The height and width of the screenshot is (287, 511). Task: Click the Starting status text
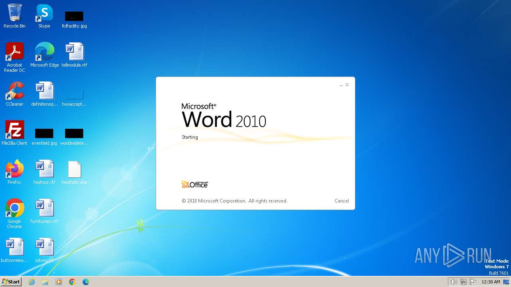[190, 137]
